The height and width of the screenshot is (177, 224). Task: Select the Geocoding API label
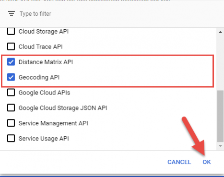39,77
